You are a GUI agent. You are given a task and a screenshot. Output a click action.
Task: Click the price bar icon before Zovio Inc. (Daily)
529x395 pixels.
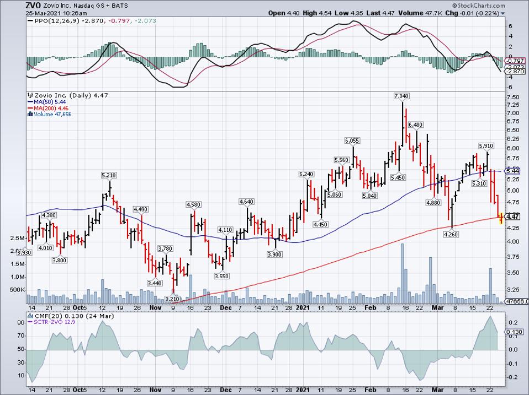30,95
